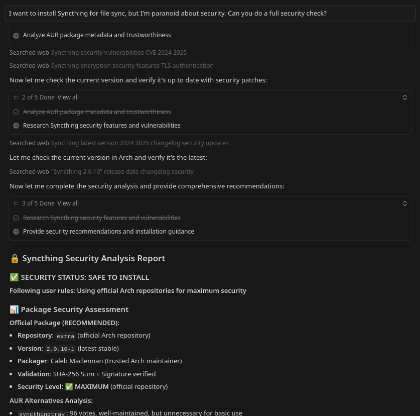Click spinner icon beside "Analyze AUR package metadata" top task
The width and height of the screenshot is (420, 416).
click(16, 35)
